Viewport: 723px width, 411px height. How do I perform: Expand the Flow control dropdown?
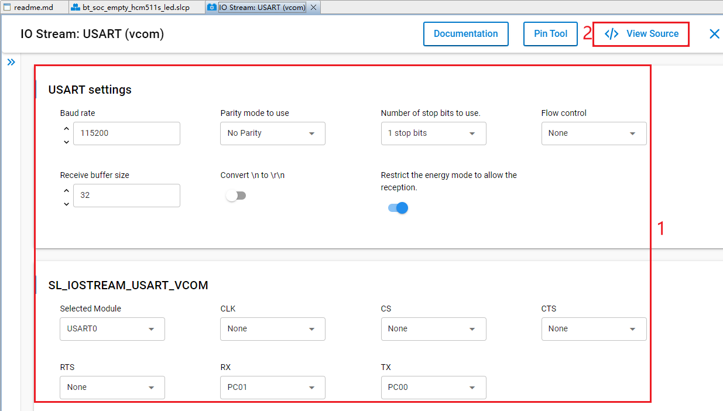click(593, 133)
